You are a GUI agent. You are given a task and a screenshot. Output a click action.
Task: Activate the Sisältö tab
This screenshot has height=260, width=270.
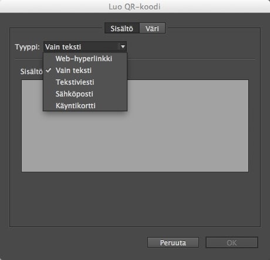(122, 28)
